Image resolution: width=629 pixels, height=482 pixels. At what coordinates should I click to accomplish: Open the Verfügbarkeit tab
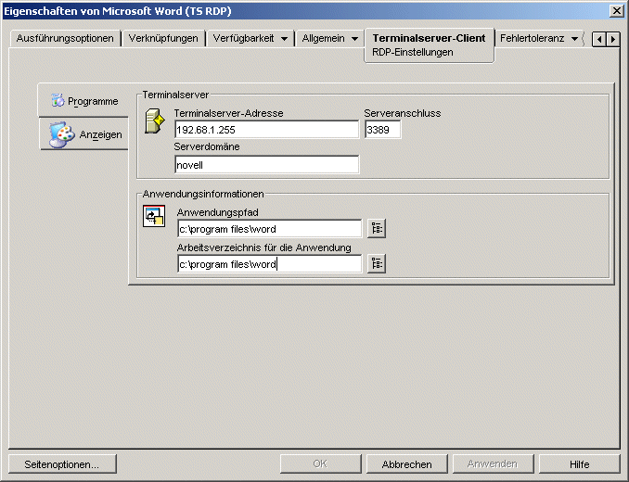243,38
